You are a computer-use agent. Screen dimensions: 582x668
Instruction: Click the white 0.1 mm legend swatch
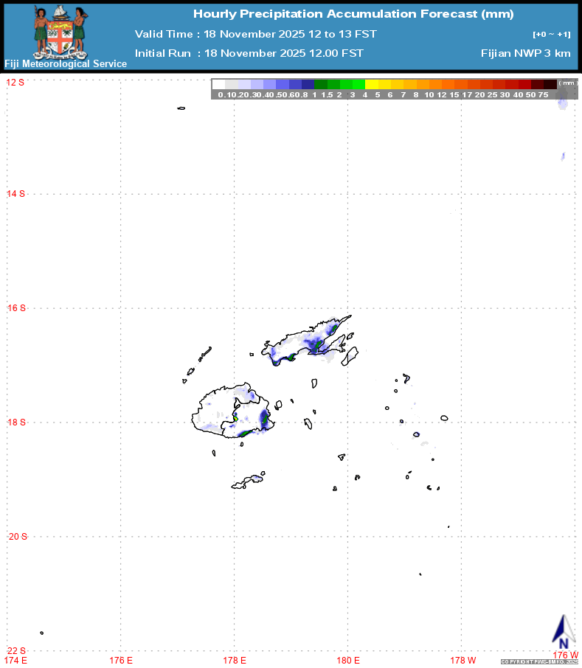coord(218,84)
